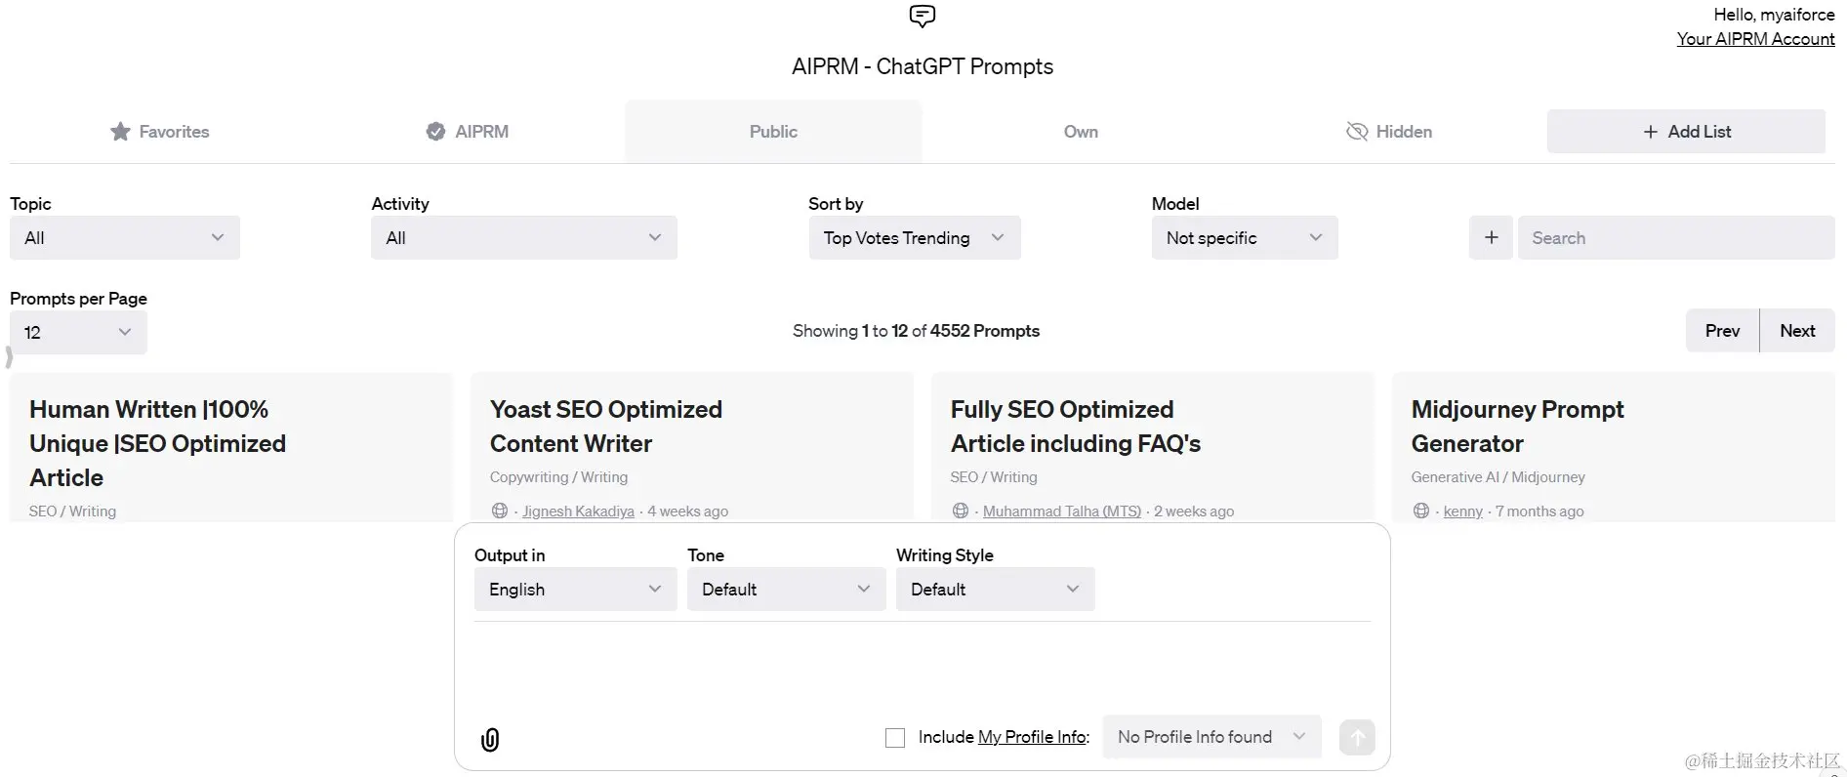Screen dimensions: 1847x777
Task: Expand the Tone dropdown set to Default
Action: [x=787, y=589]
